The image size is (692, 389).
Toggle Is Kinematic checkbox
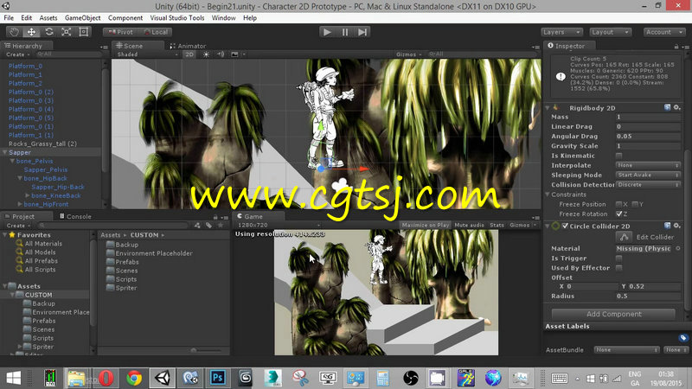[618, 156]
